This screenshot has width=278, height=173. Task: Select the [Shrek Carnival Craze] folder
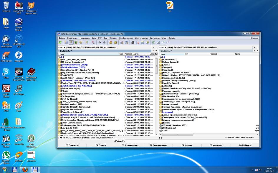click(x=72, y=123)
